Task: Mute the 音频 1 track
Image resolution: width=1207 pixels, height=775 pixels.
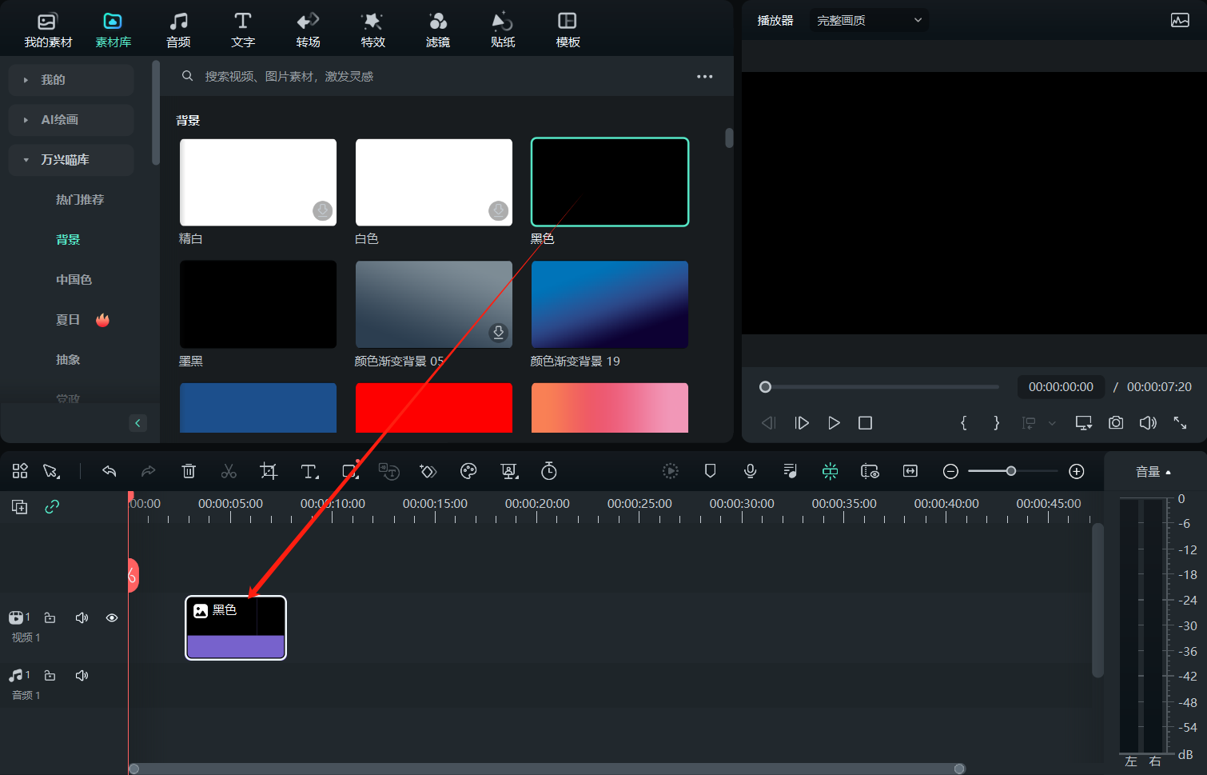Action: [x=82, y=676]
